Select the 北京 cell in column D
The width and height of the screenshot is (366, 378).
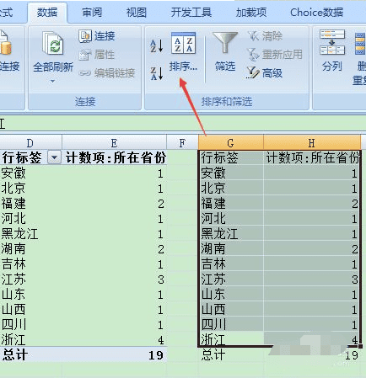coord(31,188)
